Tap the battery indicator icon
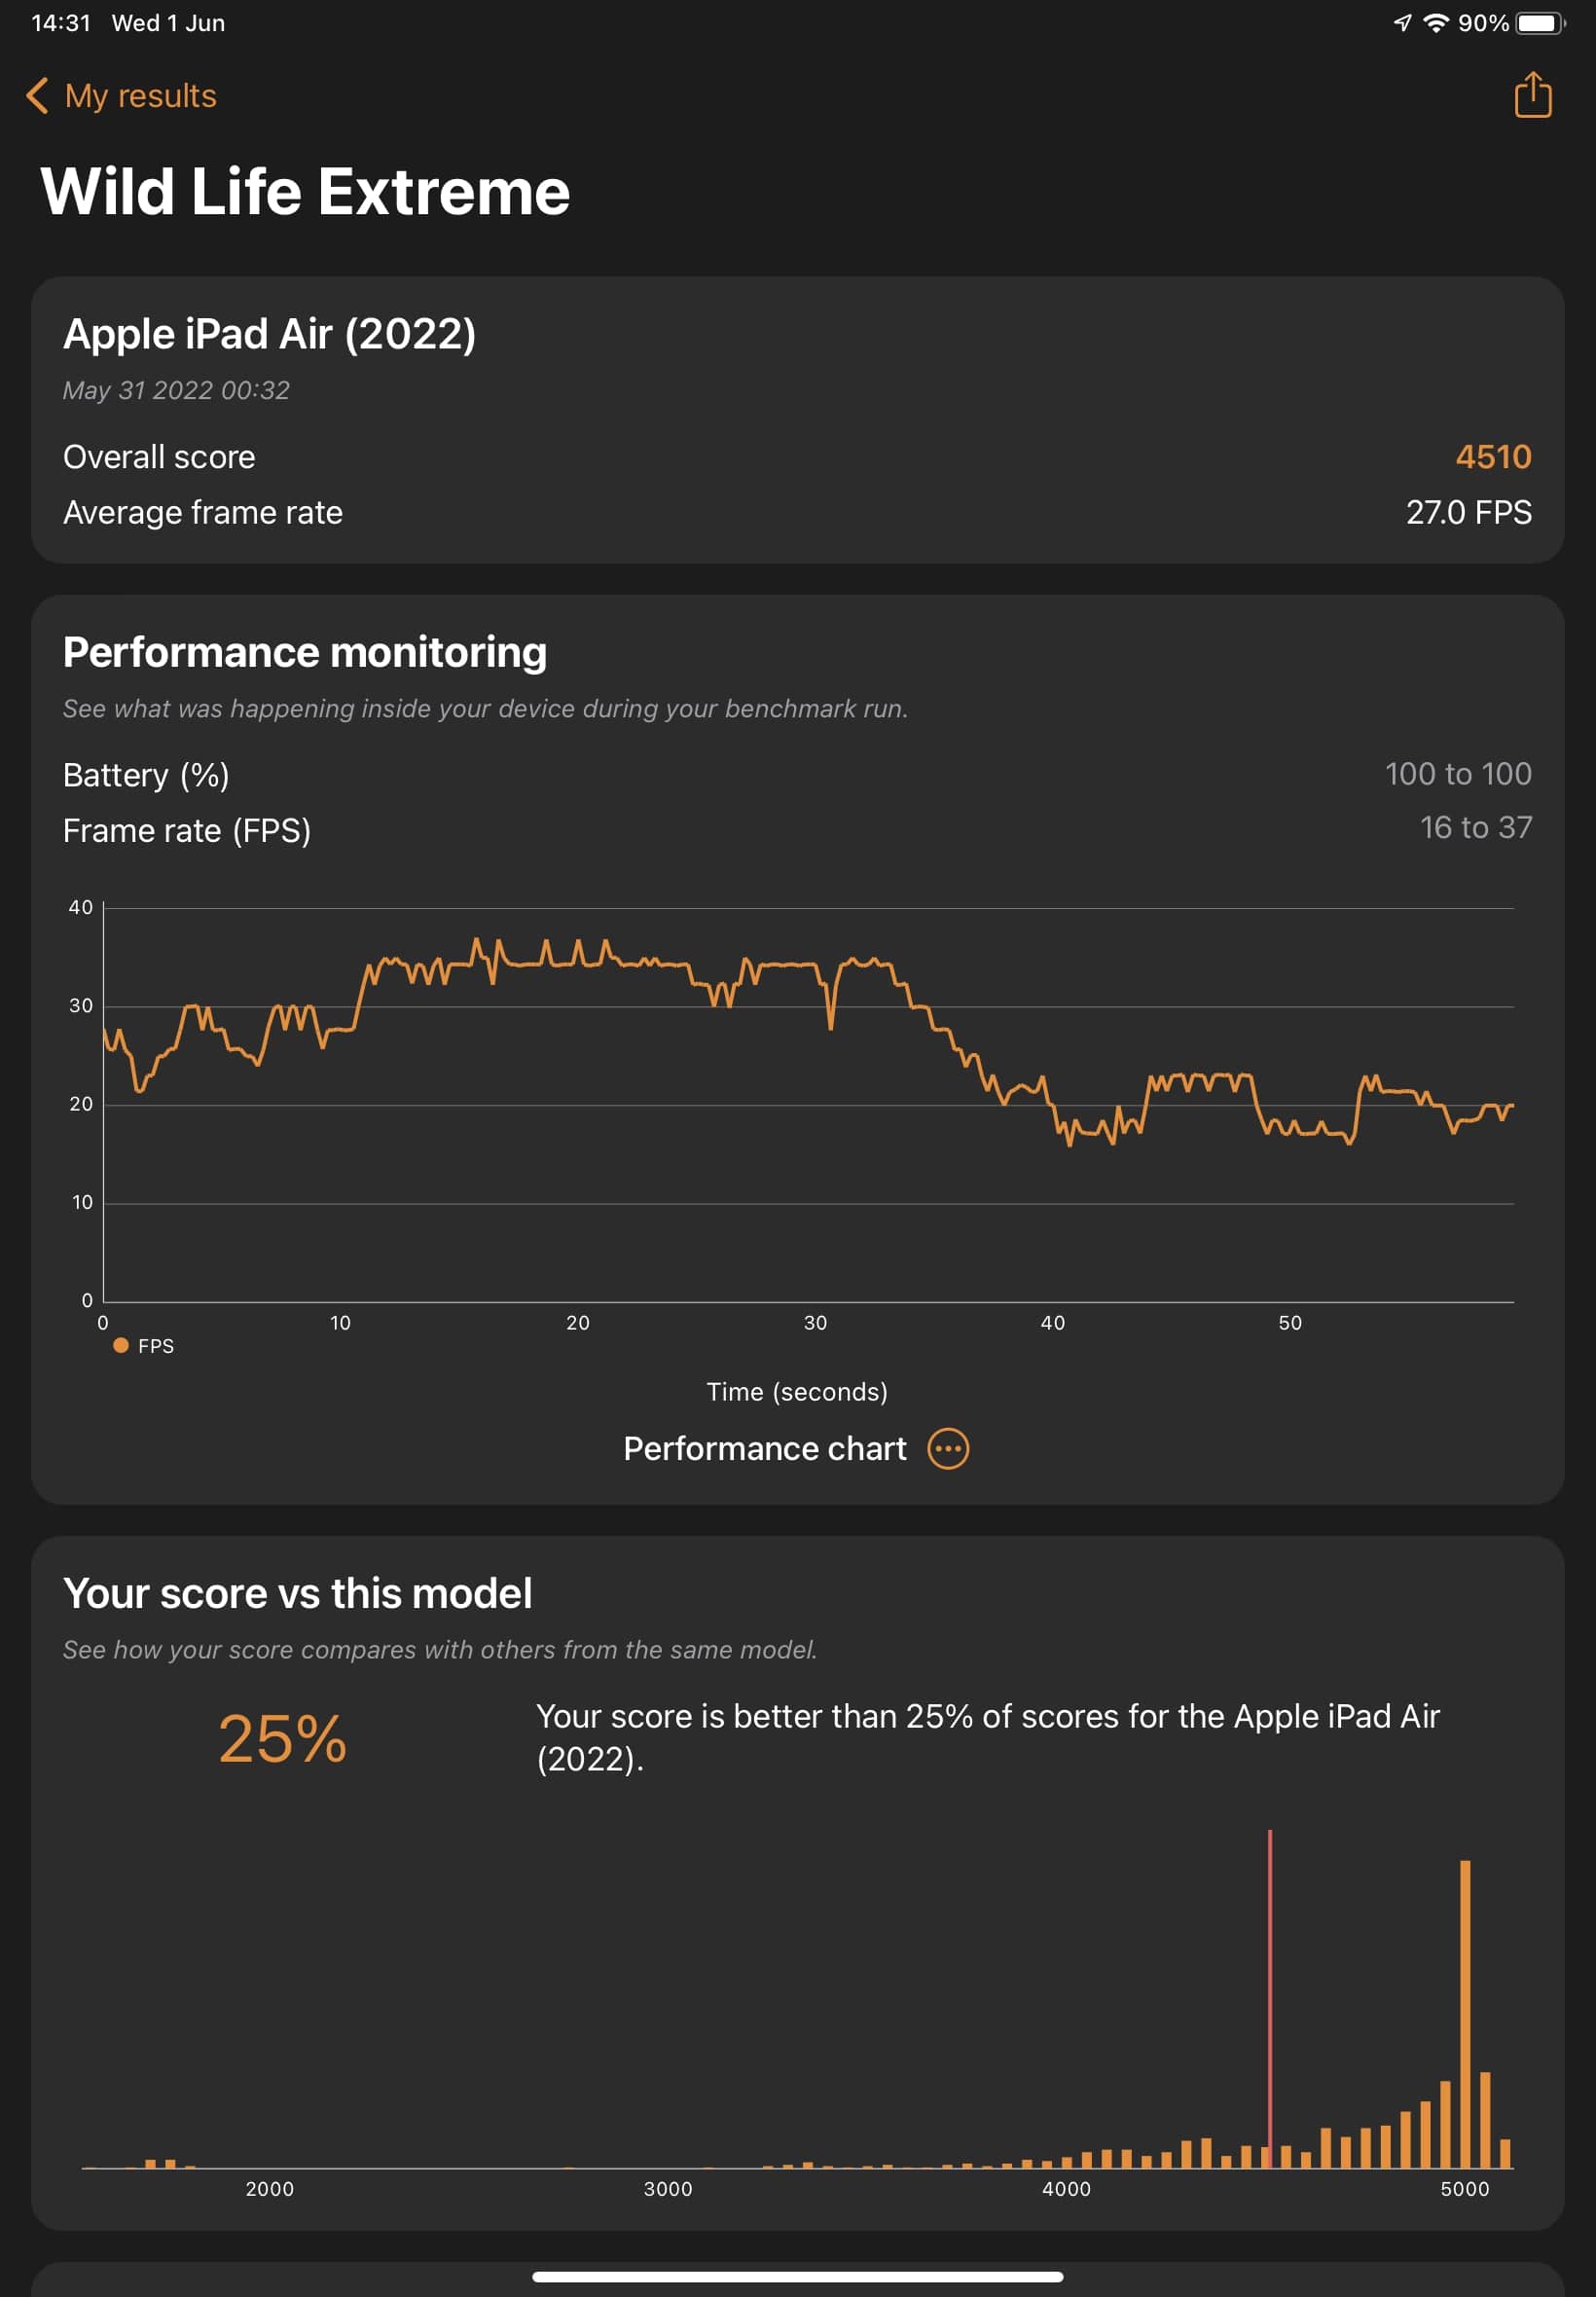This screenshot has width=1596, height=2297. point(1539,23)
